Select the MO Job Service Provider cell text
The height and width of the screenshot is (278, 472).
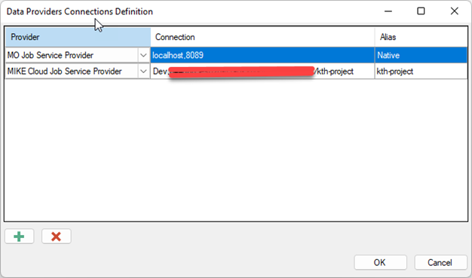tap(51, 55)
